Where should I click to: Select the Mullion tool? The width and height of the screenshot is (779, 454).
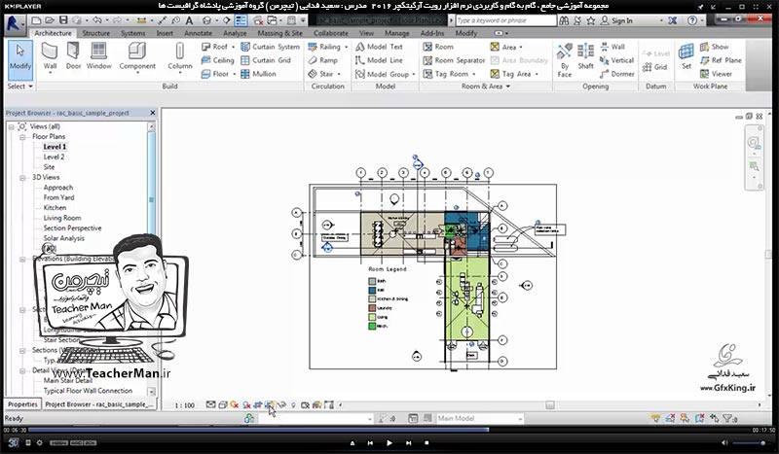[258, 74]
